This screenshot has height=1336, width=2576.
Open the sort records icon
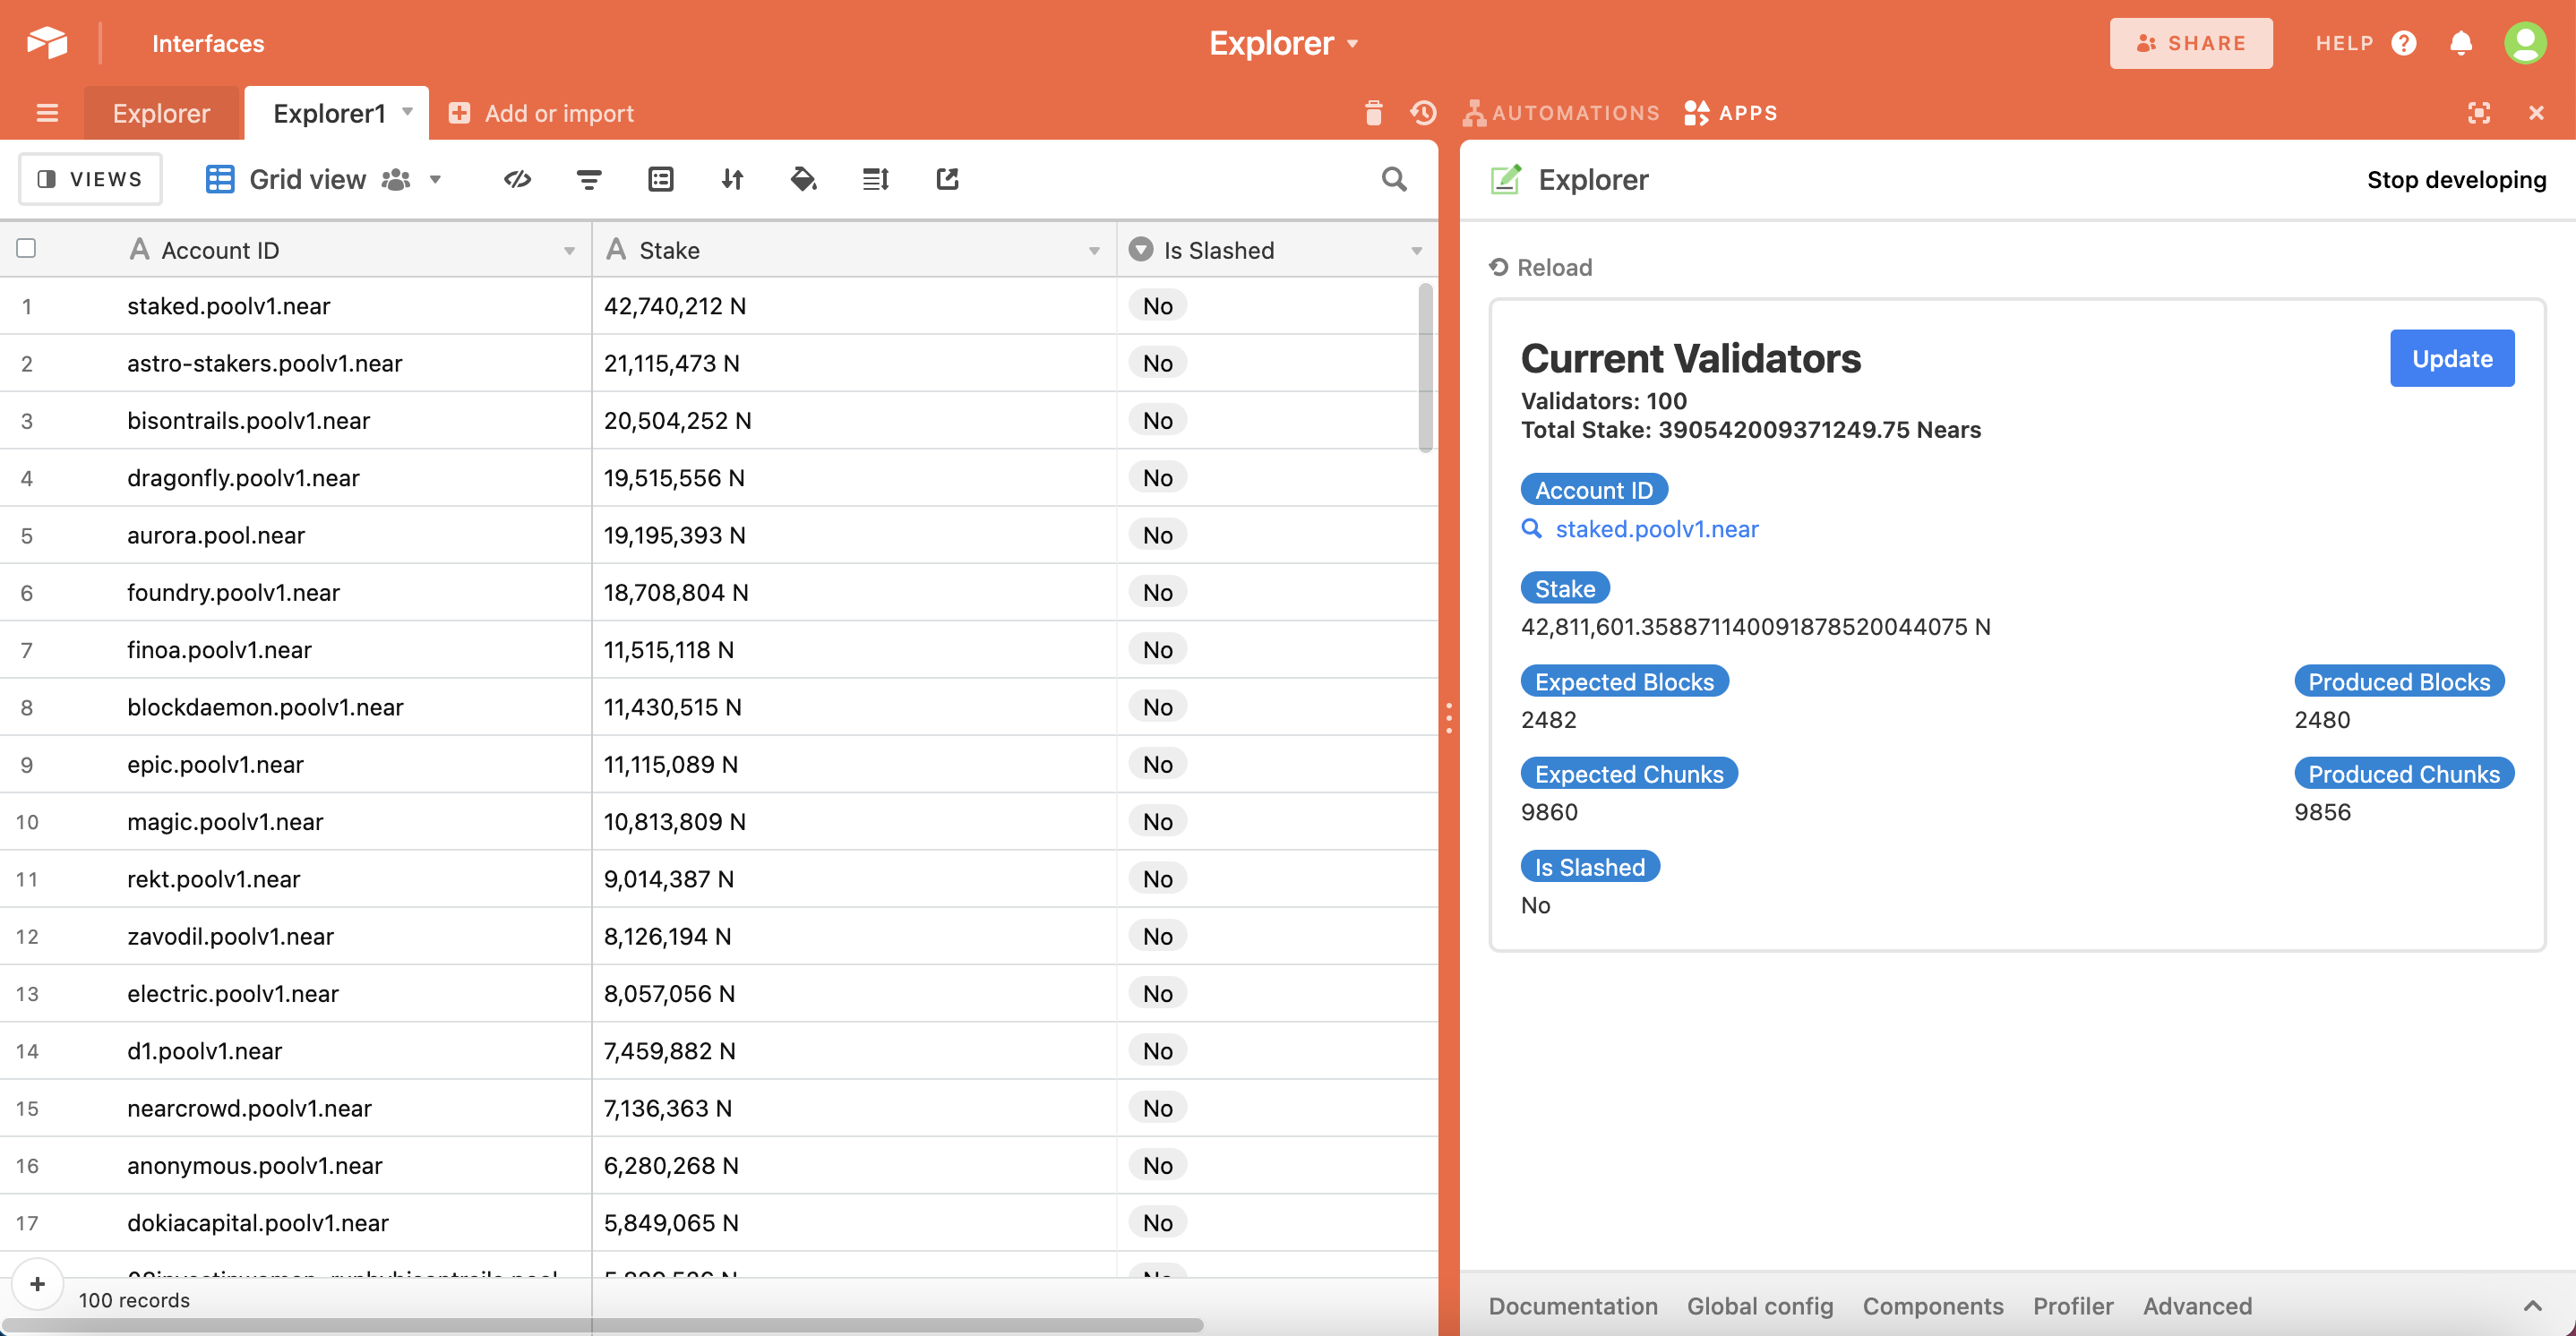pos(732,179)
